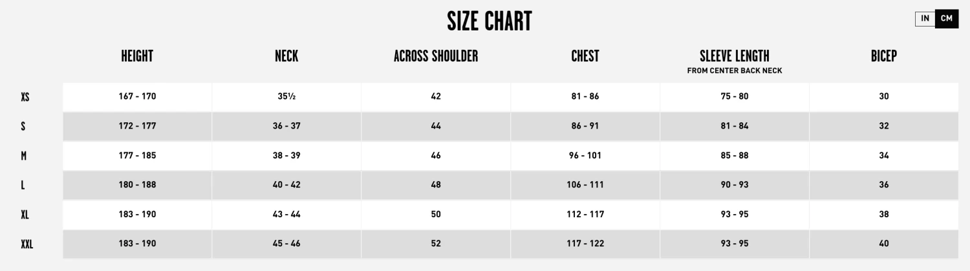This screenshot has height=271, width=970.
Task: Click the HEIGHT column header
Action: coord(137,56)
